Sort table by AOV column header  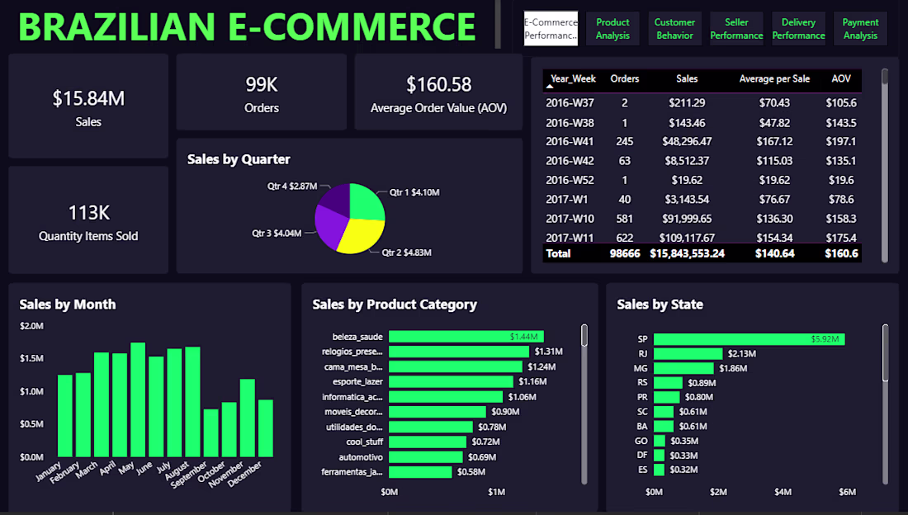click(841, 78)
